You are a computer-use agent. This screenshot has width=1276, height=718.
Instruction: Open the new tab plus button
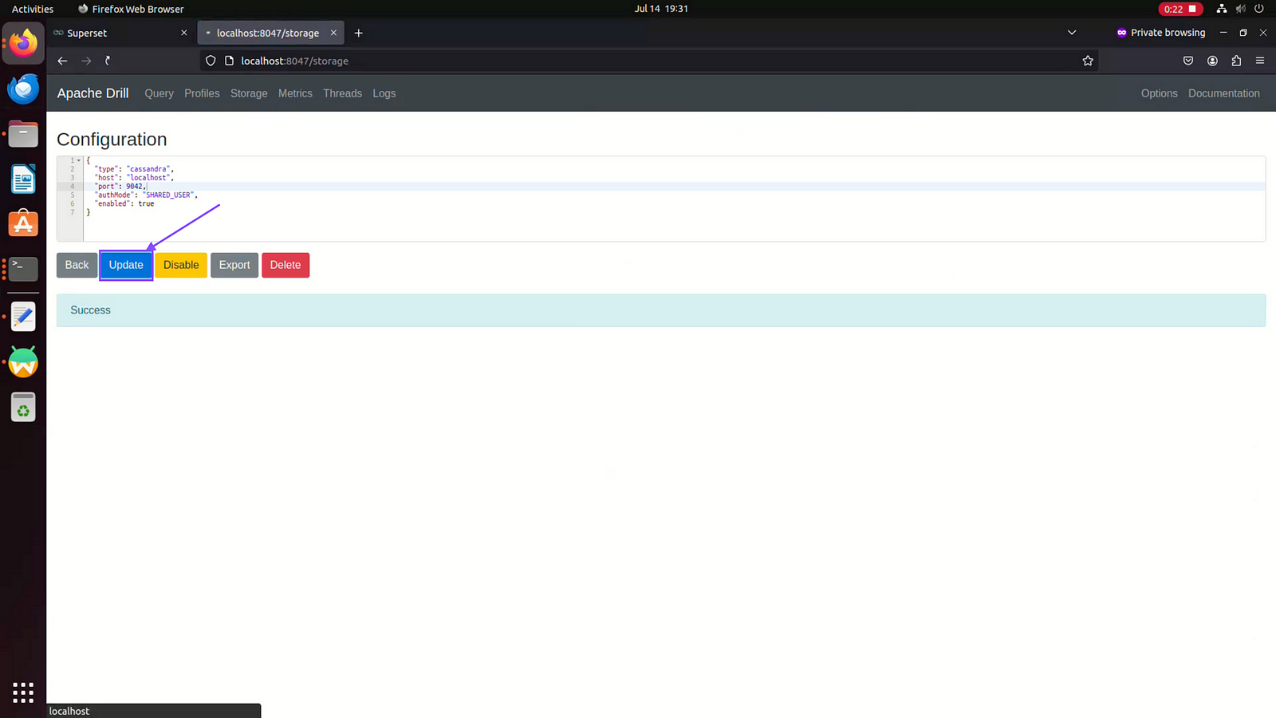point(358,33)
